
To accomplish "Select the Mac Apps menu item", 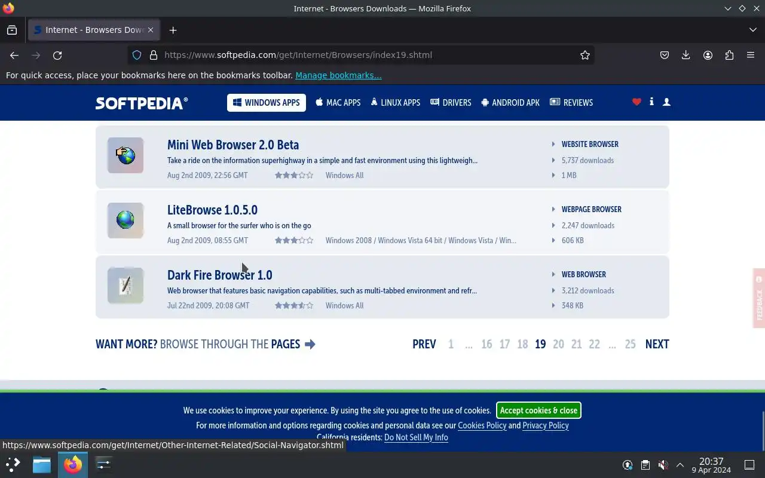I will tap(338, 103).
